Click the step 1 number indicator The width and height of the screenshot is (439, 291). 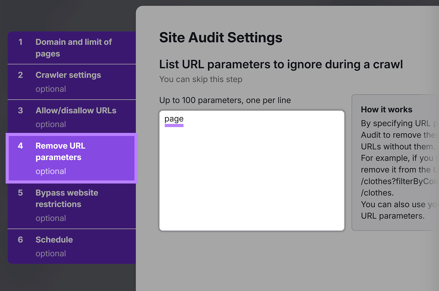point(21,42)
